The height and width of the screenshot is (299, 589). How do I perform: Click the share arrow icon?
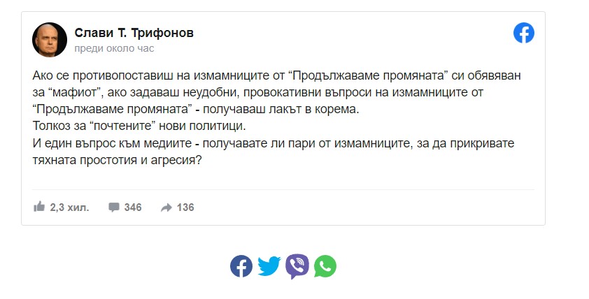pos(166,207)
